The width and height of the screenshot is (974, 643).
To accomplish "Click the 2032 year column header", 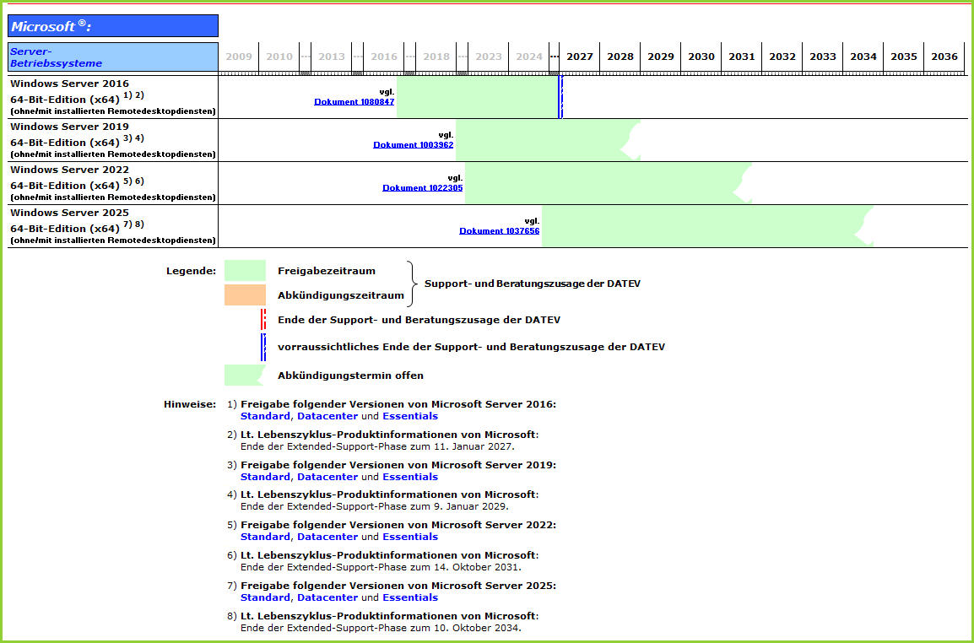I will [x=782, y=57].
